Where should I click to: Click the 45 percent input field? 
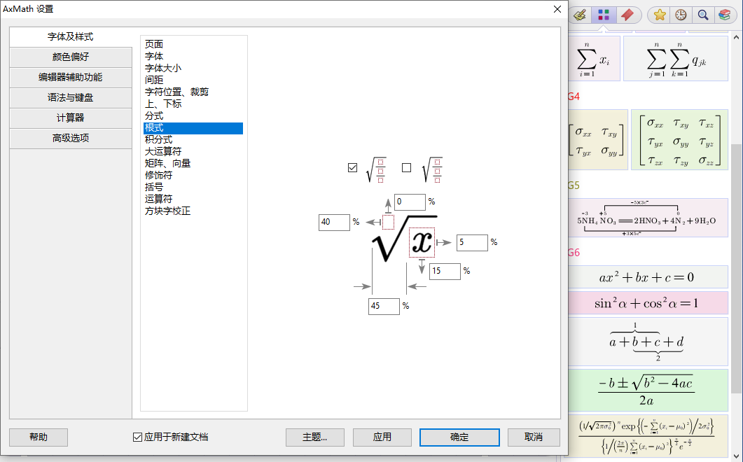click(384, 306)
